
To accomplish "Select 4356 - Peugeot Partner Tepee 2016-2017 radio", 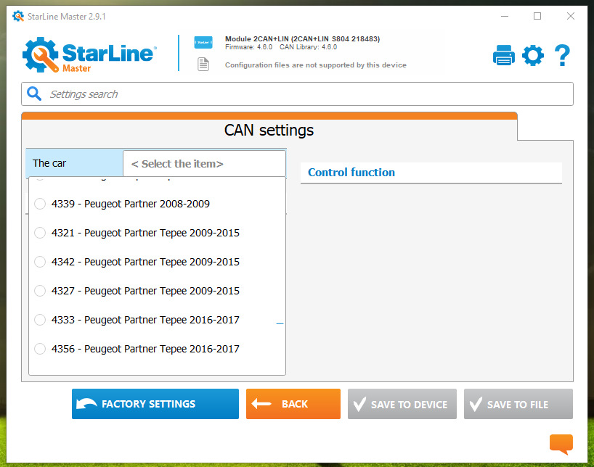I will [40, 349].
